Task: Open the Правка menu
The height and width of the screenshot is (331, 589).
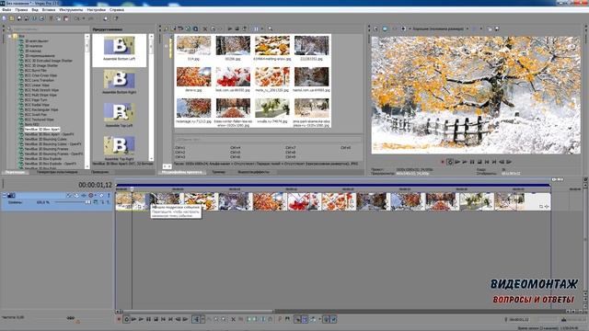Action: 21,10
